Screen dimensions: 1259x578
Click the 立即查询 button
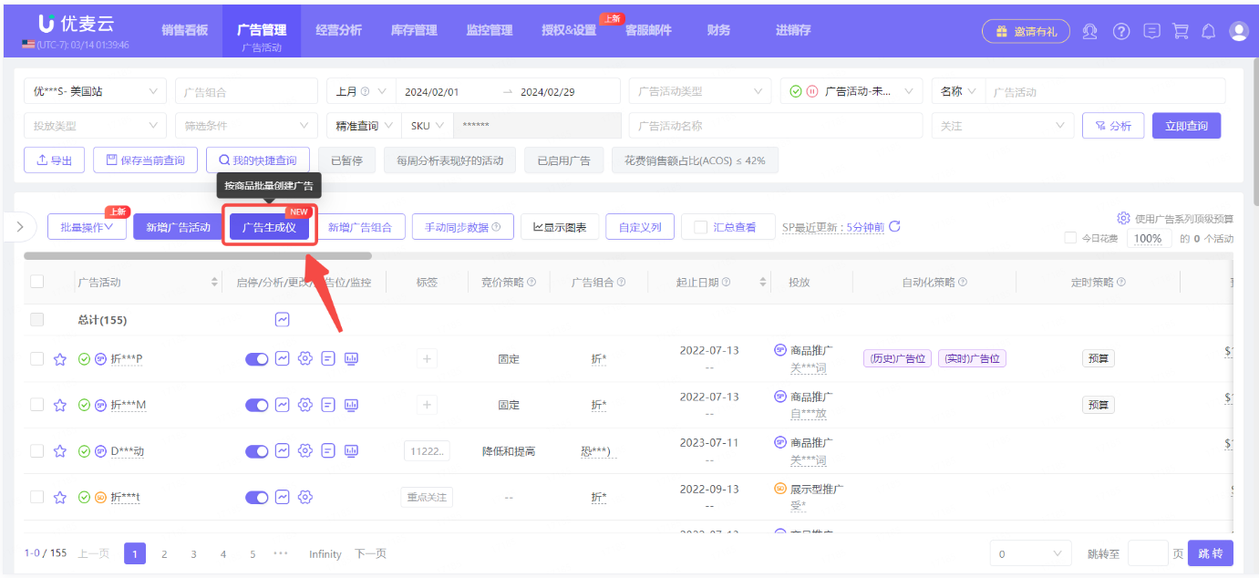click(x=1186, y=125)
